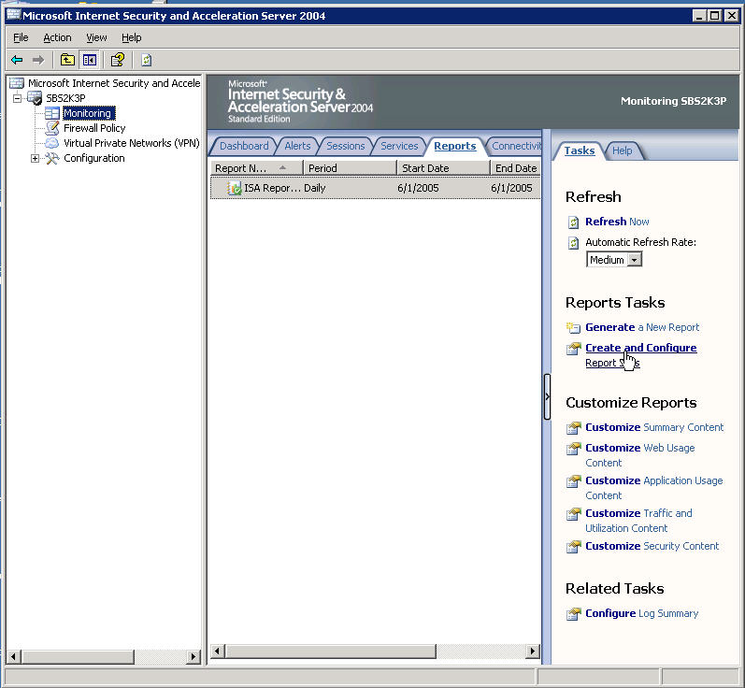Select the Monitoring tree item label
745x688 pixels.
point(89,113)
